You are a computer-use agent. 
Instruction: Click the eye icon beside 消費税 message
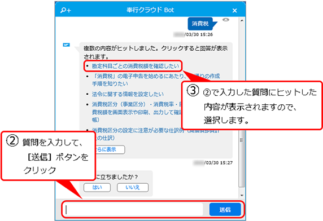click(x=226, y=20)
